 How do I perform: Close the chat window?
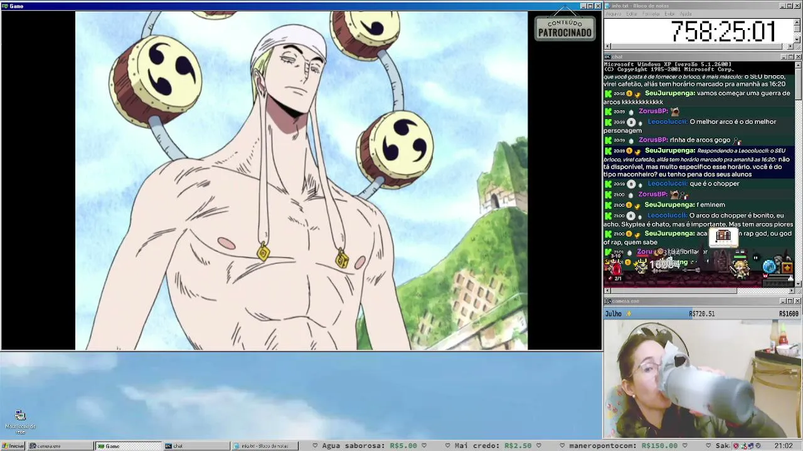click(x=798, y=57)
